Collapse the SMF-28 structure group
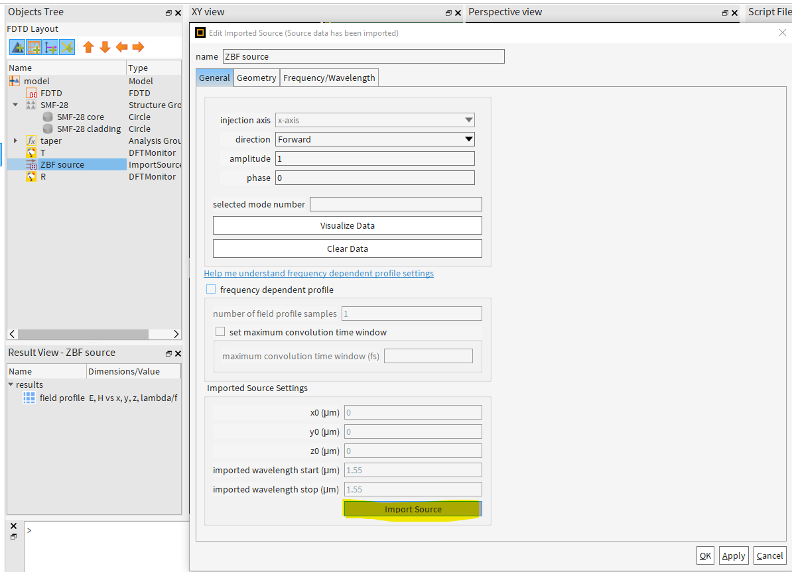The image size is (792, 572). tap(15, 105)
